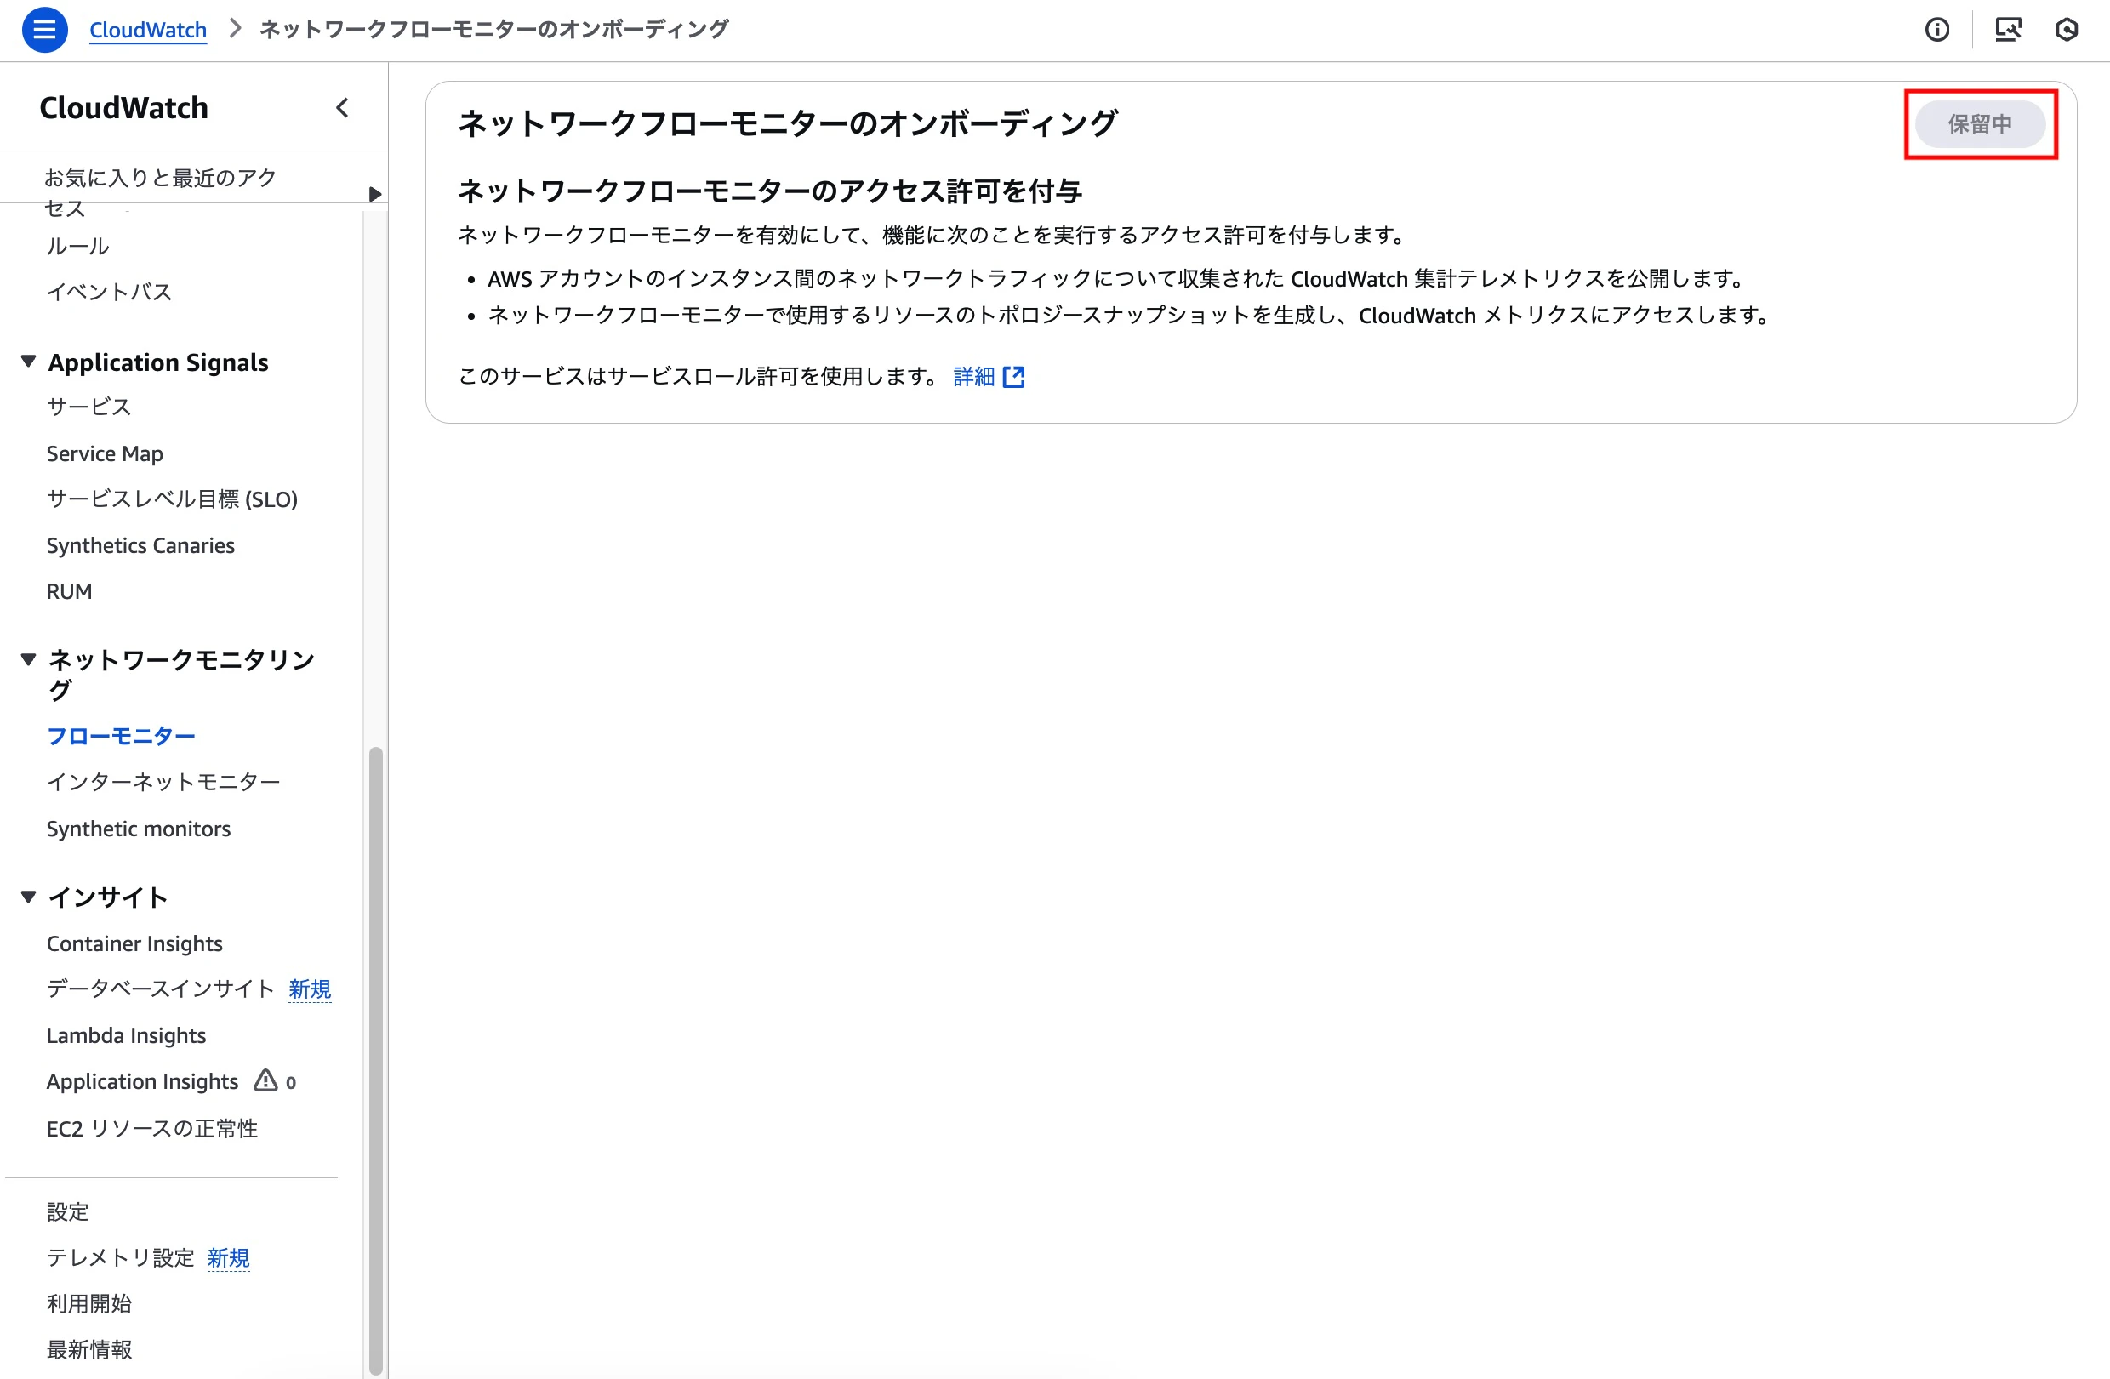Go to Synthetic monitors

coord(139,829)
